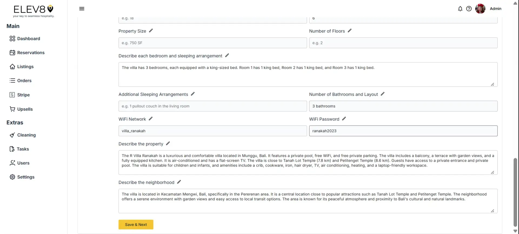This screenshot has width=519, height=234.
Task: Open Settings in the sidebar
Action: (x=26, y=177)
